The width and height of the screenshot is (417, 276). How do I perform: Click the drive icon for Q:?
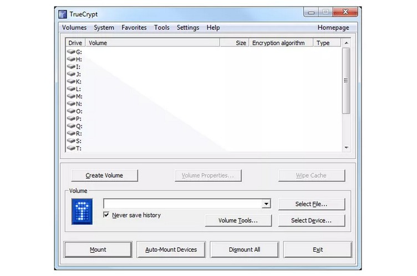(x=71, y=126)
